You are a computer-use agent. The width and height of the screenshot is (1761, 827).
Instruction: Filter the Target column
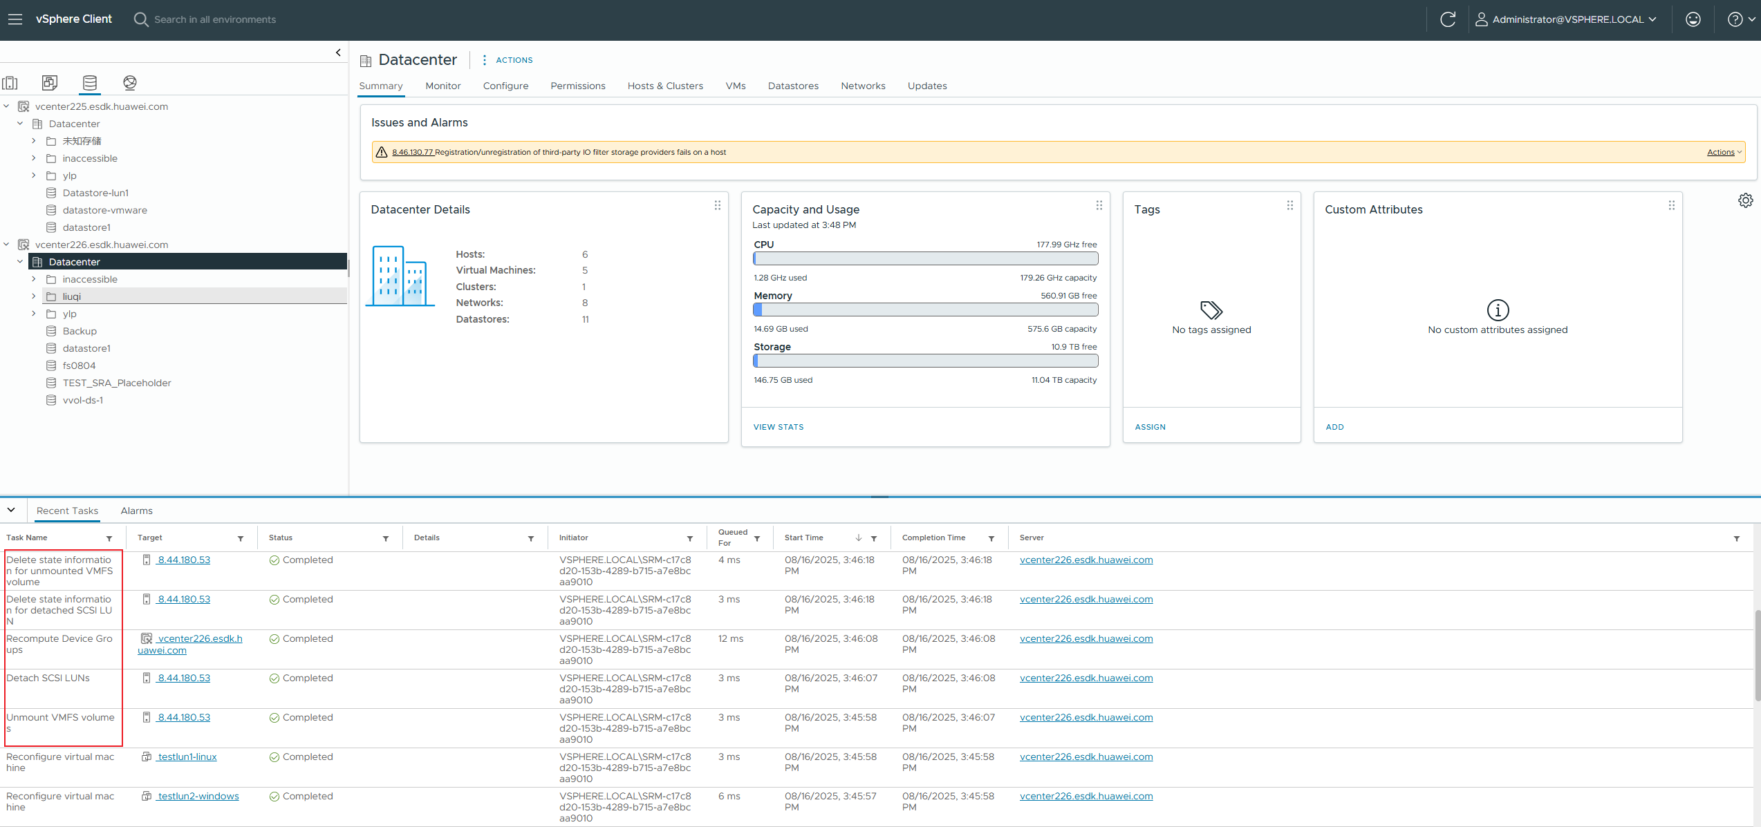click(241, 538)
